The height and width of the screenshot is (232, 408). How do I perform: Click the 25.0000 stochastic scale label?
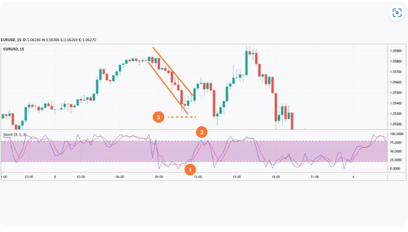pos(395,160)
